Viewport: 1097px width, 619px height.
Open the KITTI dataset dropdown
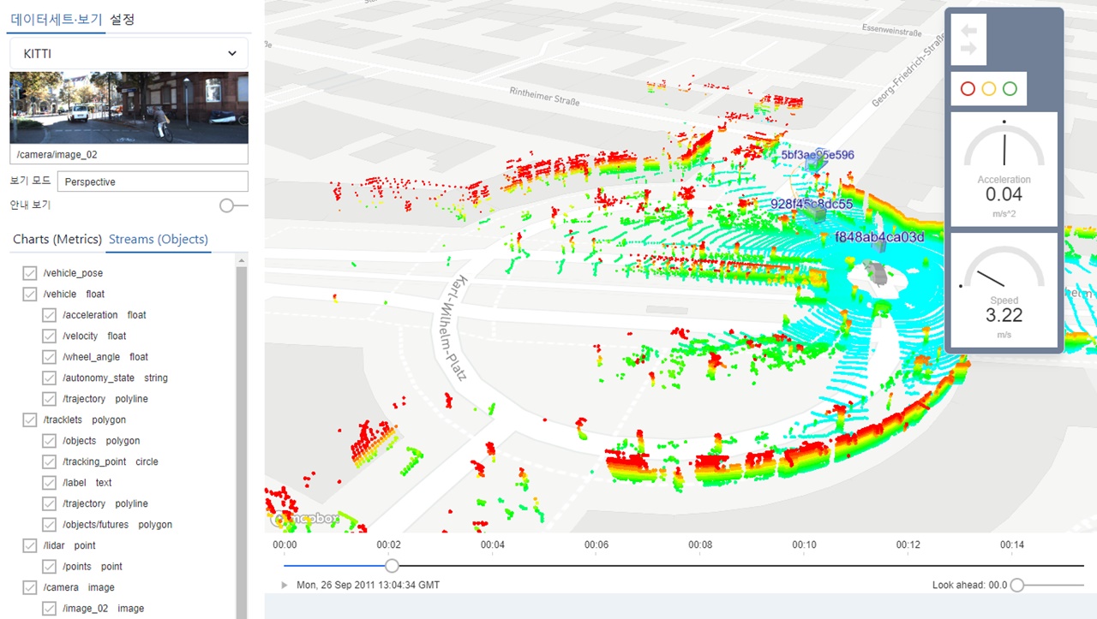click(x=129, y=53)
